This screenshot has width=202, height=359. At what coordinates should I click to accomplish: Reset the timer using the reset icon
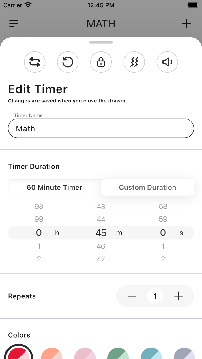(68, 62)
